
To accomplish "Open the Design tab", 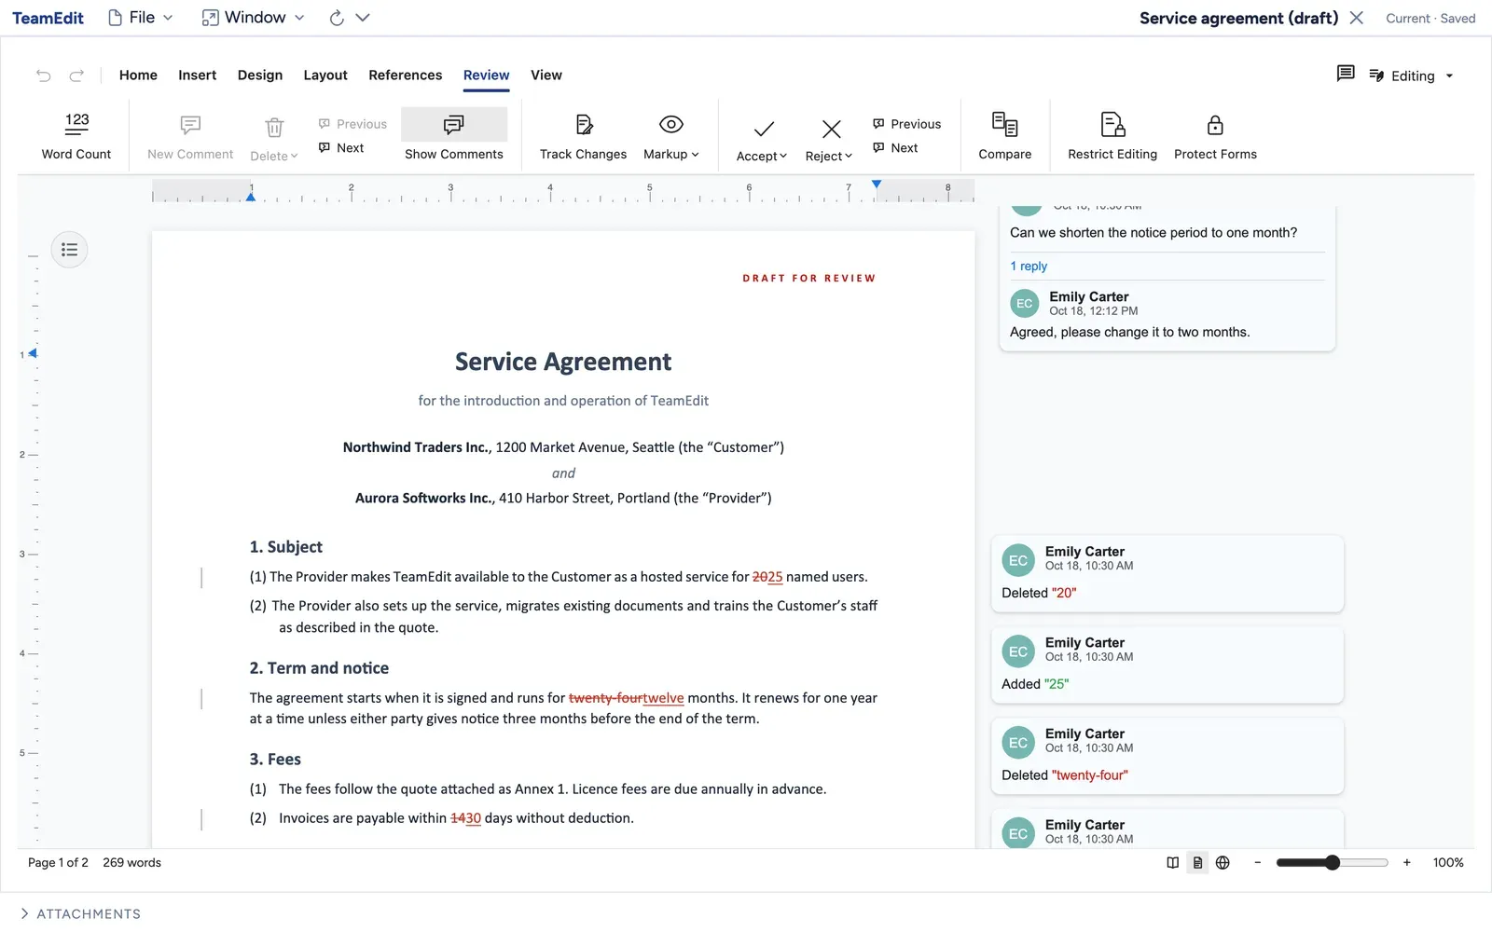I will 260,75.
